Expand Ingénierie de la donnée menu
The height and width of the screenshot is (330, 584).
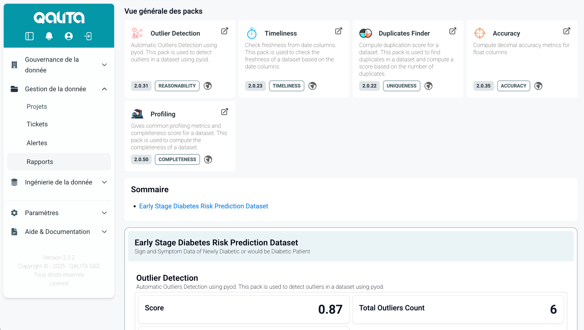(104, 182)
